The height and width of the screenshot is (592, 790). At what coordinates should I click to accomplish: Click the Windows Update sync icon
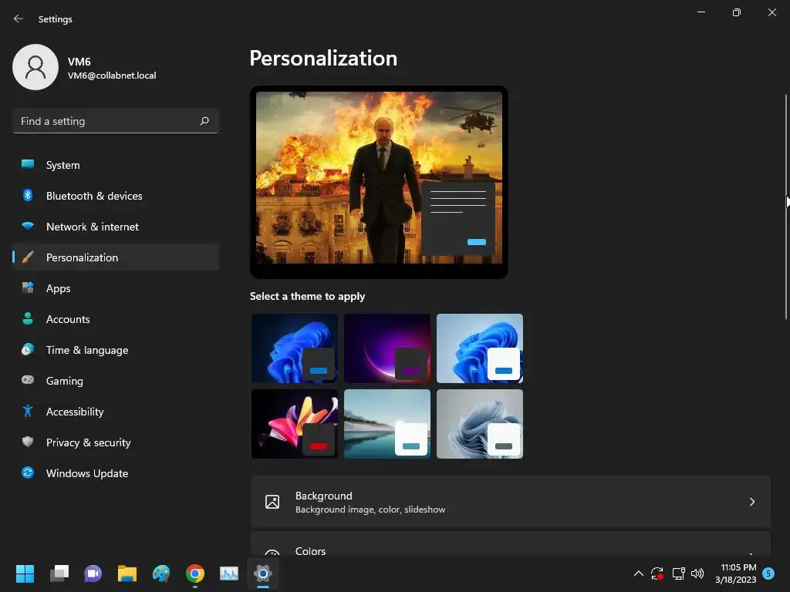(28, 473)
